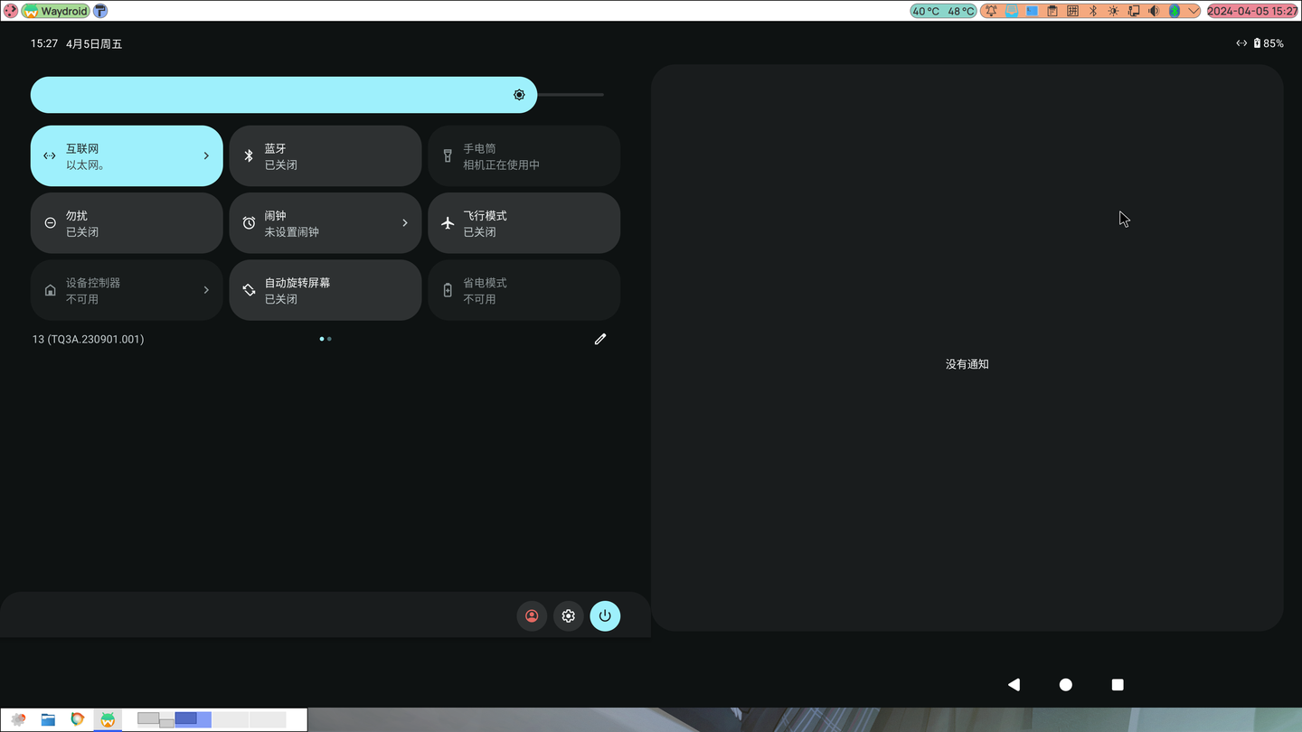Expand the 闹钟 alarm tile details
1302x732 pixels.
point(404,222)
